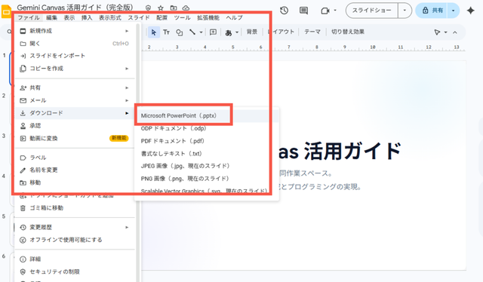The image size is (483, 282).
Task: Open the ヘルプ menu
Action: [235, 17]
